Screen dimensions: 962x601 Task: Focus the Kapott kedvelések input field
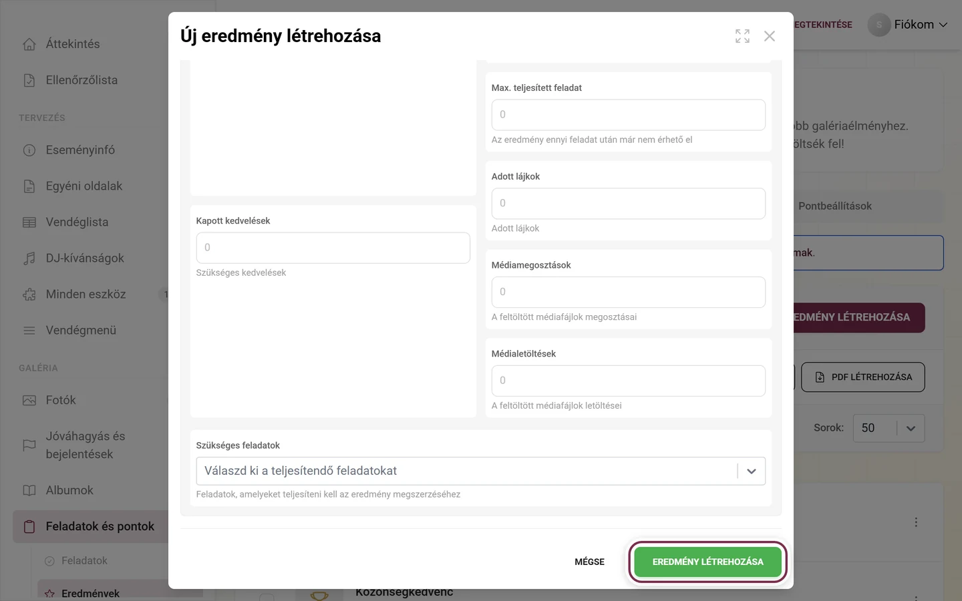(x=333, y=248)
